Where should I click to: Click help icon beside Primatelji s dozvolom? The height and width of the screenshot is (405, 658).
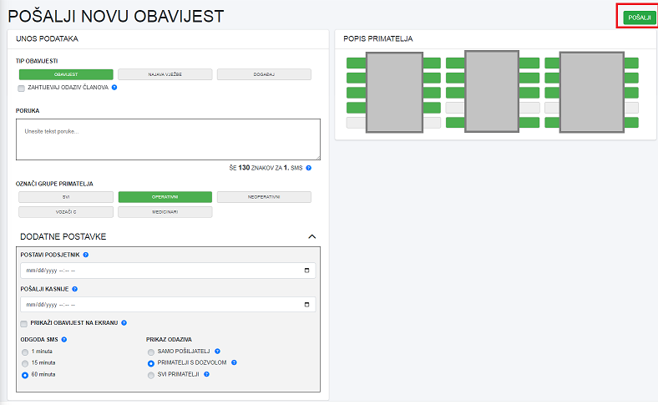click(235, 363)
